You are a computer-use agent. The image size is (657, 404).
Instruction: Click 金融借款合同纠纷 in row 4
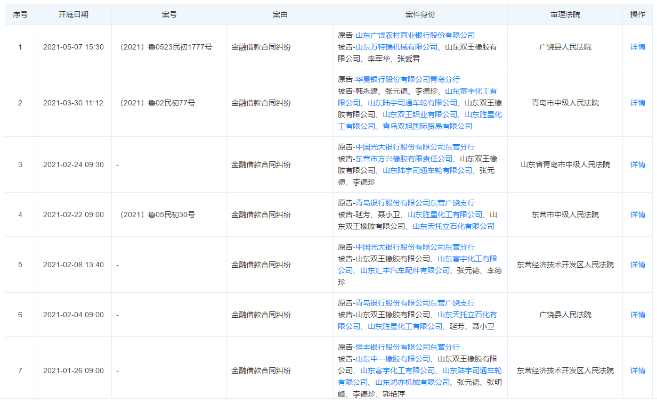[261, 215]
